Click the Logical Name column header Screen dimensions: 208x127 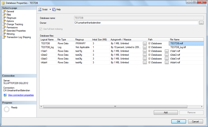(x=48, y=40)
